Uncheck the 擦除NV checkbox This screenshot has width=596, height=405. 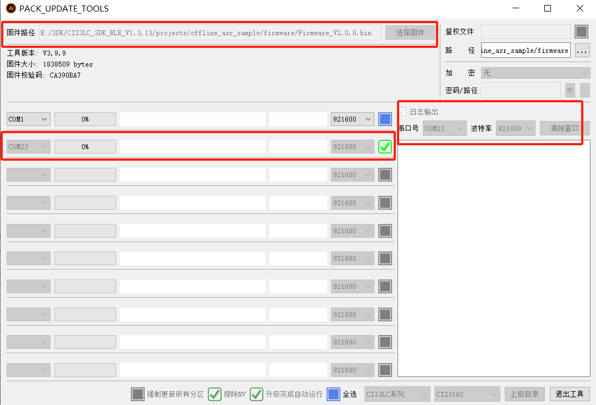click(214, 394)
